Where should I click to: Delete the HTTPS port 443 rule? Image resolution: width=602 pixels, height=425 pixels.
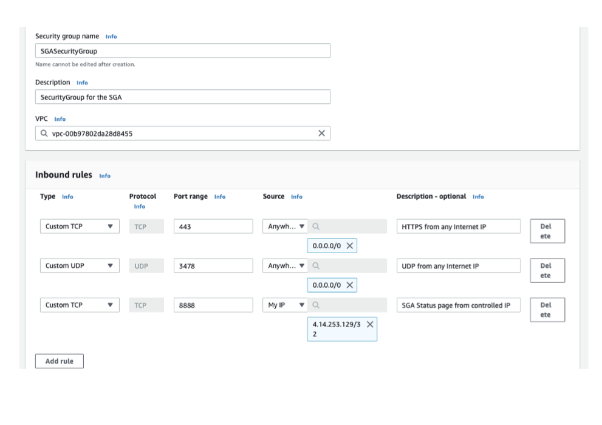coord(547,231)
